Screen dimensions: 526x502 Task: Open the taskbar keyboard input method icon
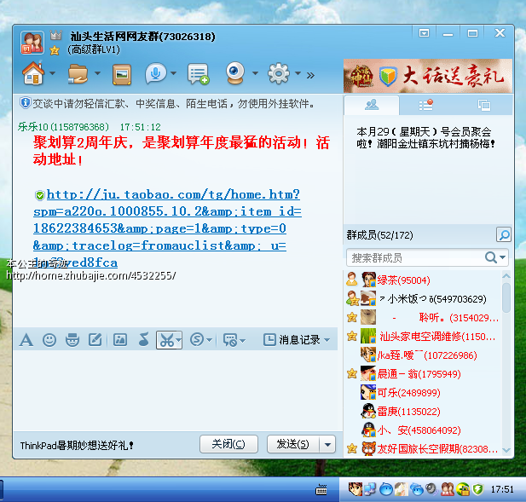pos(321,490)
